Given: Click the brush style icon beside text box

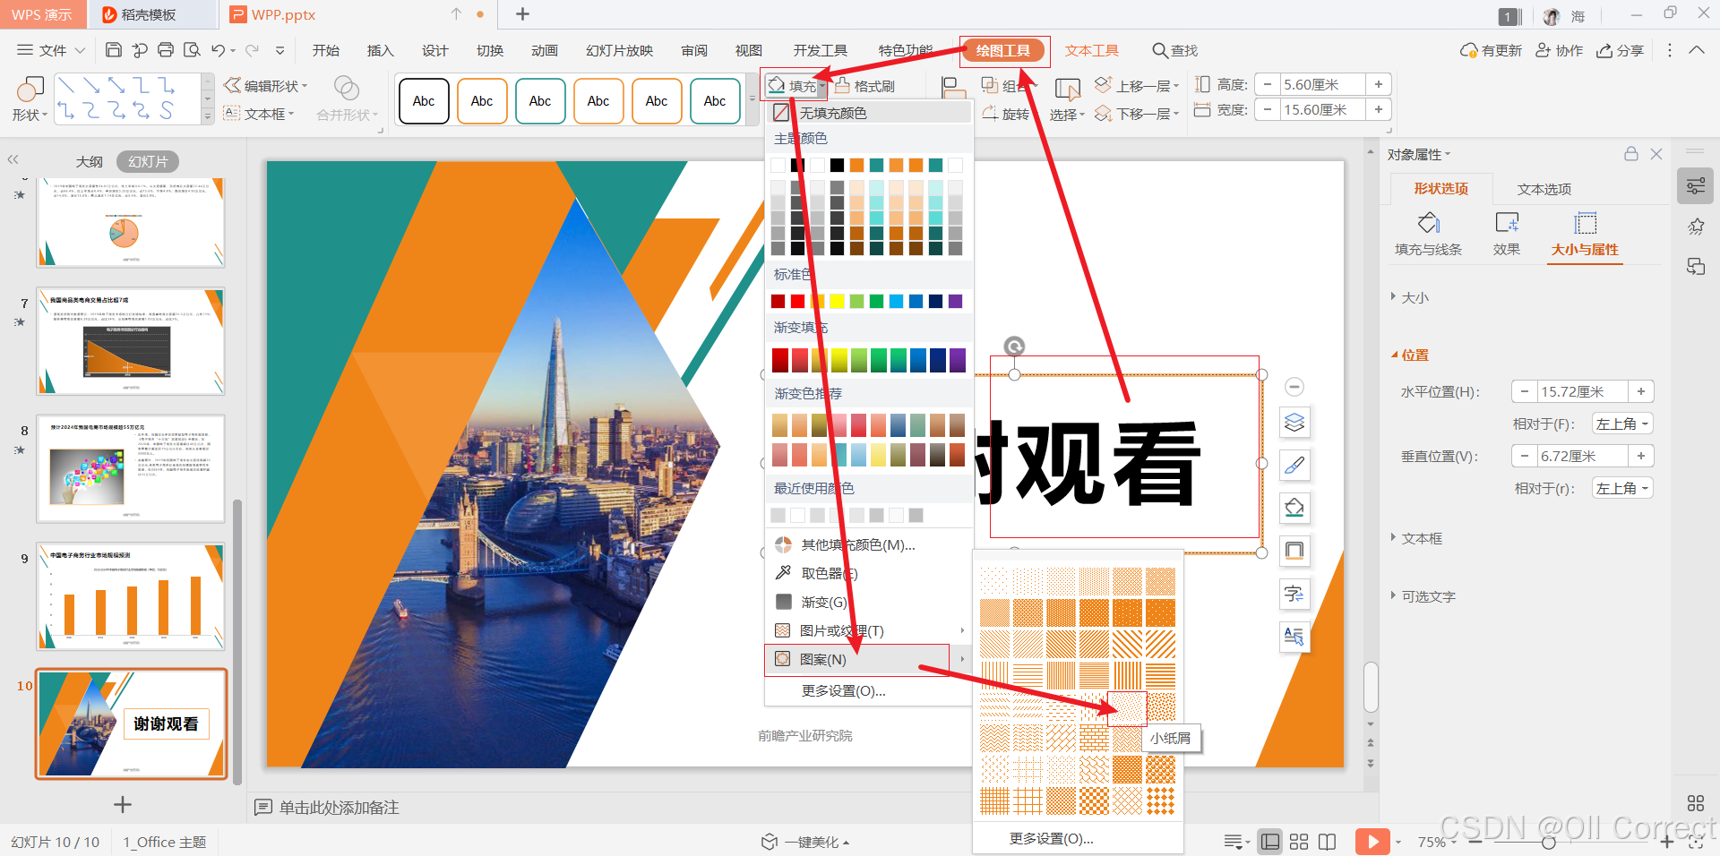Looking at the screenshot, I should click(1294, 465).
